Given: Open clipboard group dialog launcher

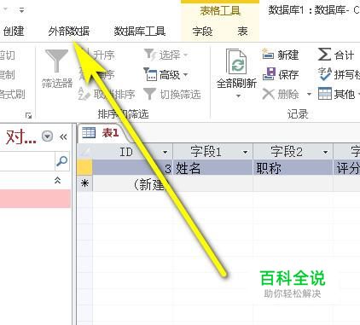Looking at the screenshot, I should pyautogui.click(x=28, y=115).
